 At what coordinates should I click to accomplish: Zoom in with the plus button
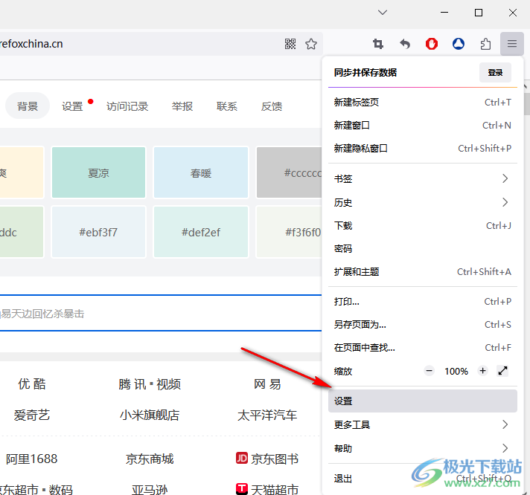[482, 371]
